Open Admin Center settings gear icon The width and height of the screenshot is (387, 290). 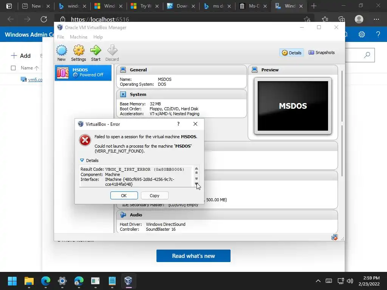coord(362,34)
